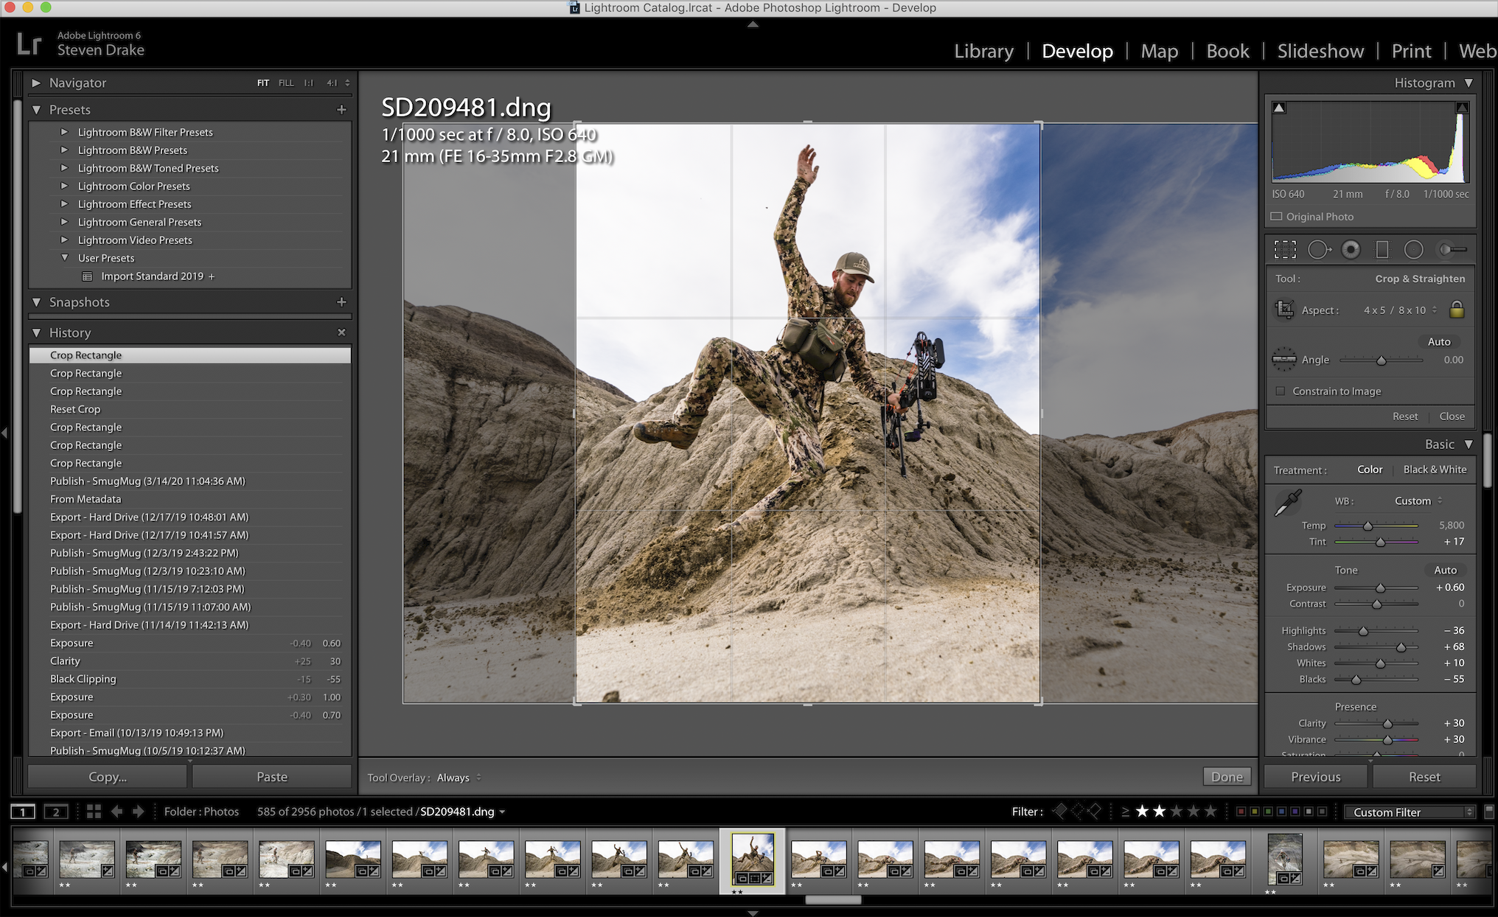1498x917 pixels.
Task: Collapse the User Presets folder
Action: 64,258
